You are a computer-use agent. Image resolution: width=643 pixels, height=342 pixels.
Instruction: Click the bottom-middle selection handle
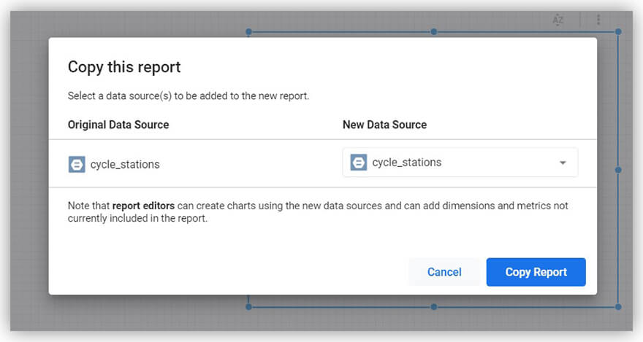(434, 307)
